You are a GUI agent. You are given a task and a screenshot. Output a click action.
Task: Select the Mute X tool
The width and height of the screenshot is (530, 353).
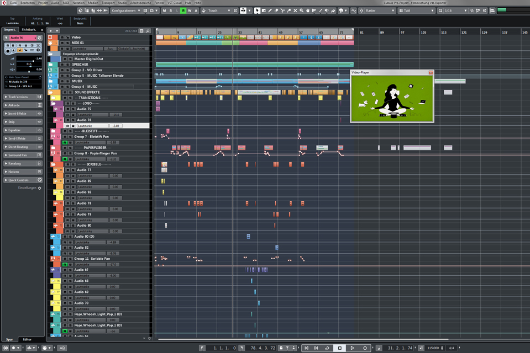[295, 10]
